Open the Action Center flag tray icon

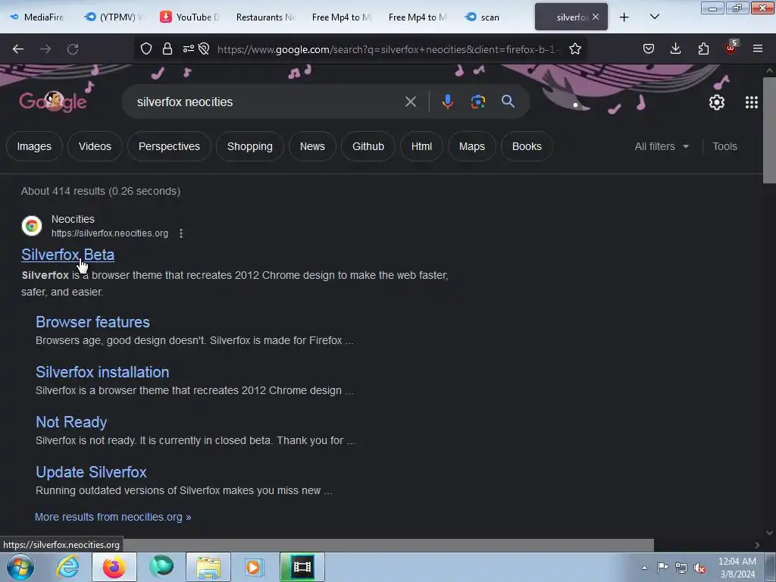[662, 568]
